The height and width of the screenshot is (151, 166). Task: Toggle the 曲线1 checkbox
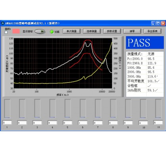pyautogui.click(x=6, y=32)
